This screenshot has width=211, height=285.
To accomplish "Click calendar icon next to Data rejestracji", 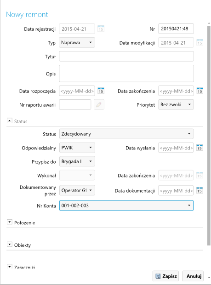I will tap(101, 28).
